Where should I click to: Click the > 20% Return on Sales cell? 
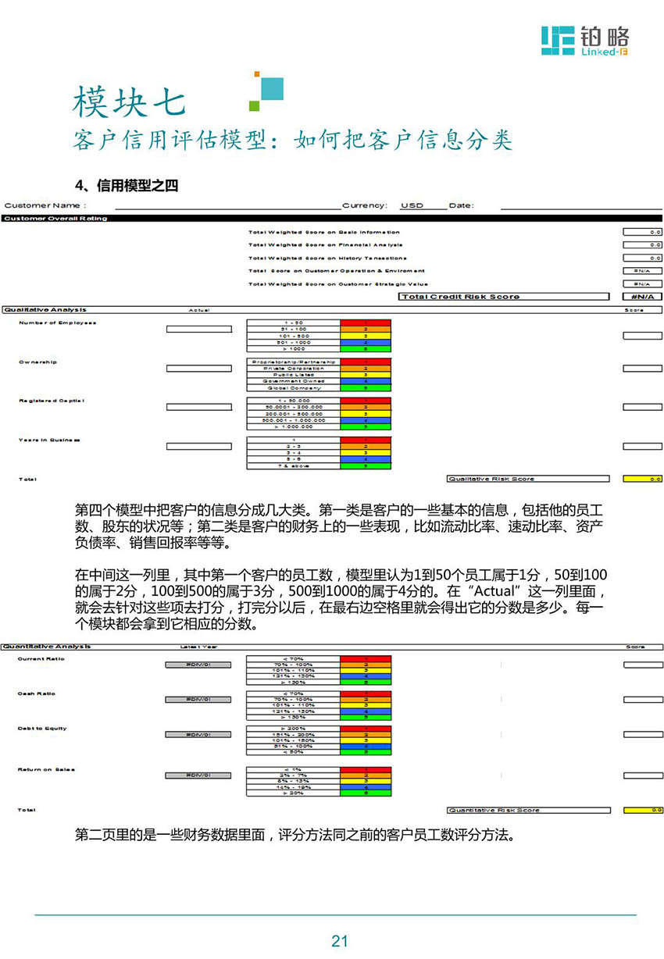coord(294,793)
